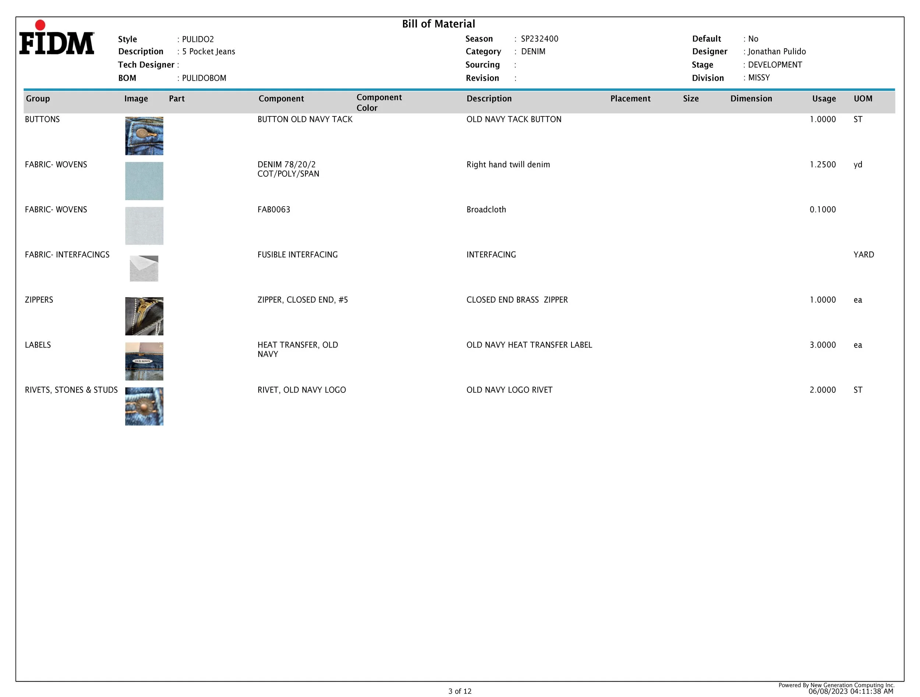Select the rivet thumbnail image
The height and width of the screenshot is (697, 920).
tap(144, 406)
